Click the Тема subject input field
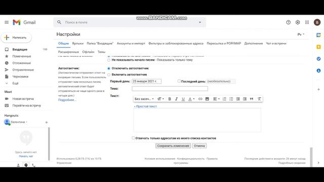Image resolution: width=324 pixels, height=182 pixels. (170, 88)
